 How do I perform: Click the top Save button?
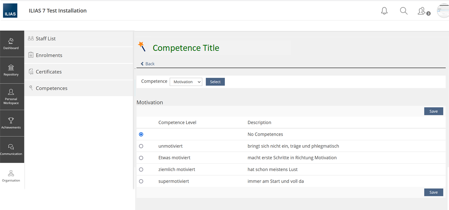click(433, 111)
